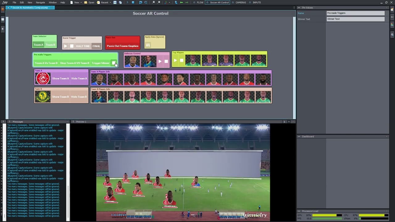
Task: Click the Save All toolbar icon
Action: pyautogui.click(x=120, y=2)
